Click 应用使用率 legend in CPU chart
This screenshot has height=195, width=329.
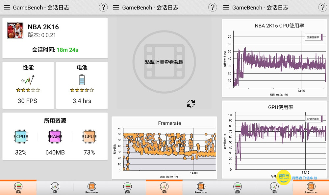tap(314, 37)
